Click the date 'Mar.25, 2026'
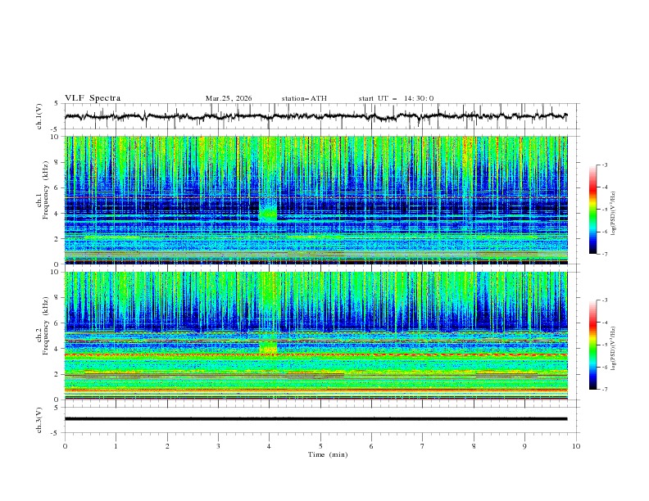 pos(229,98)
